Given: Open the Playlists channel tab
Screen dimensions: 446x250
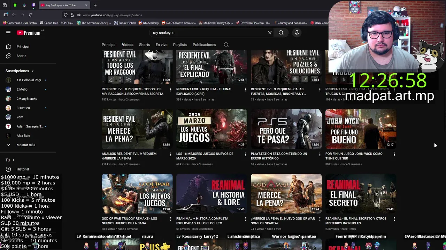Looking at the screenshot, I should 180,45.
